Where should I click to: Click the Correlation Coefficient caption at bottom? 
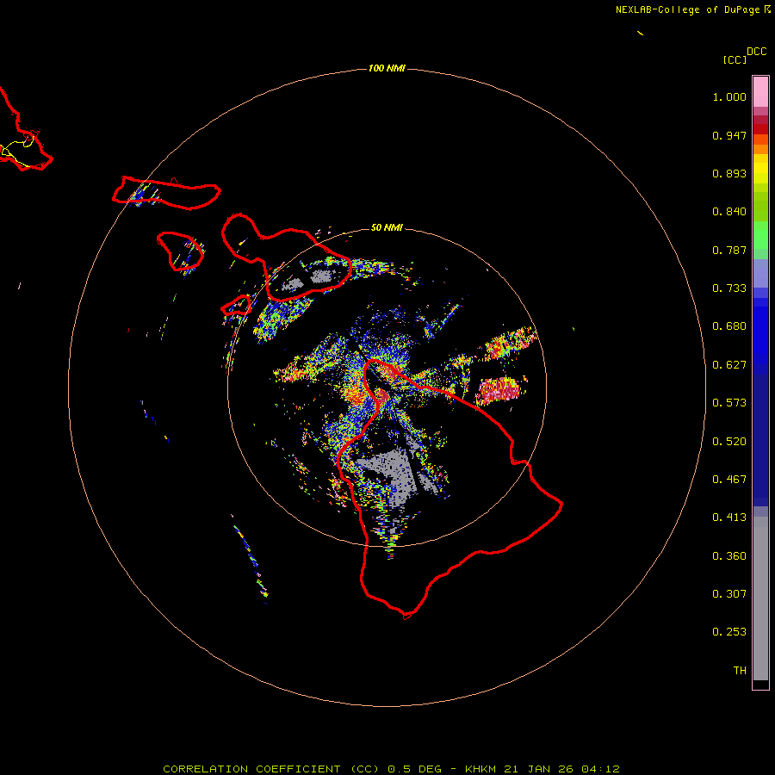391,769
